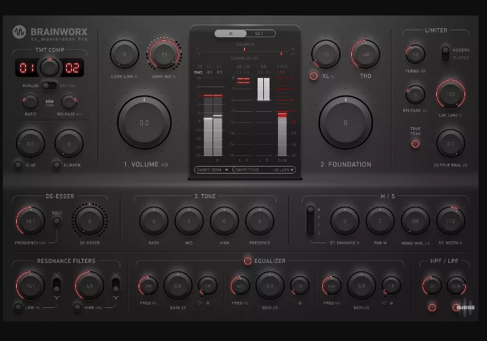Click the Mono Maker Hz knob
This screenshot has height=341, width=487.
[415, 221]
